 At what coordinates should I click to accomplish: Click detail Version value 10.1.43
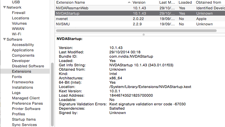point(116,48)
